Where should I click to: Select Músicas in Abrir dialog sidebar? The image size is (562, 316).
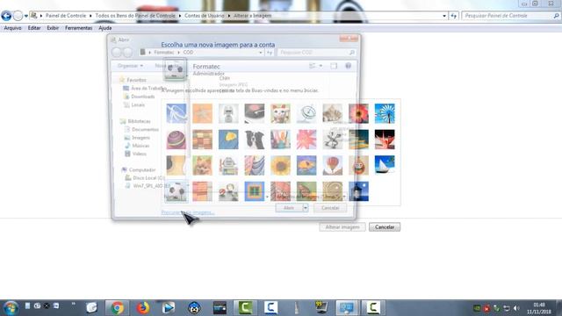pos(137,146)
